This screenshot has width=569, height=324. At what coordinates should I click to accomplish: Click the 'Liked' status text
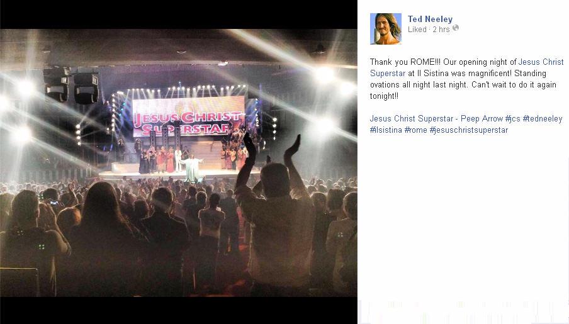[x=417, y=30]
